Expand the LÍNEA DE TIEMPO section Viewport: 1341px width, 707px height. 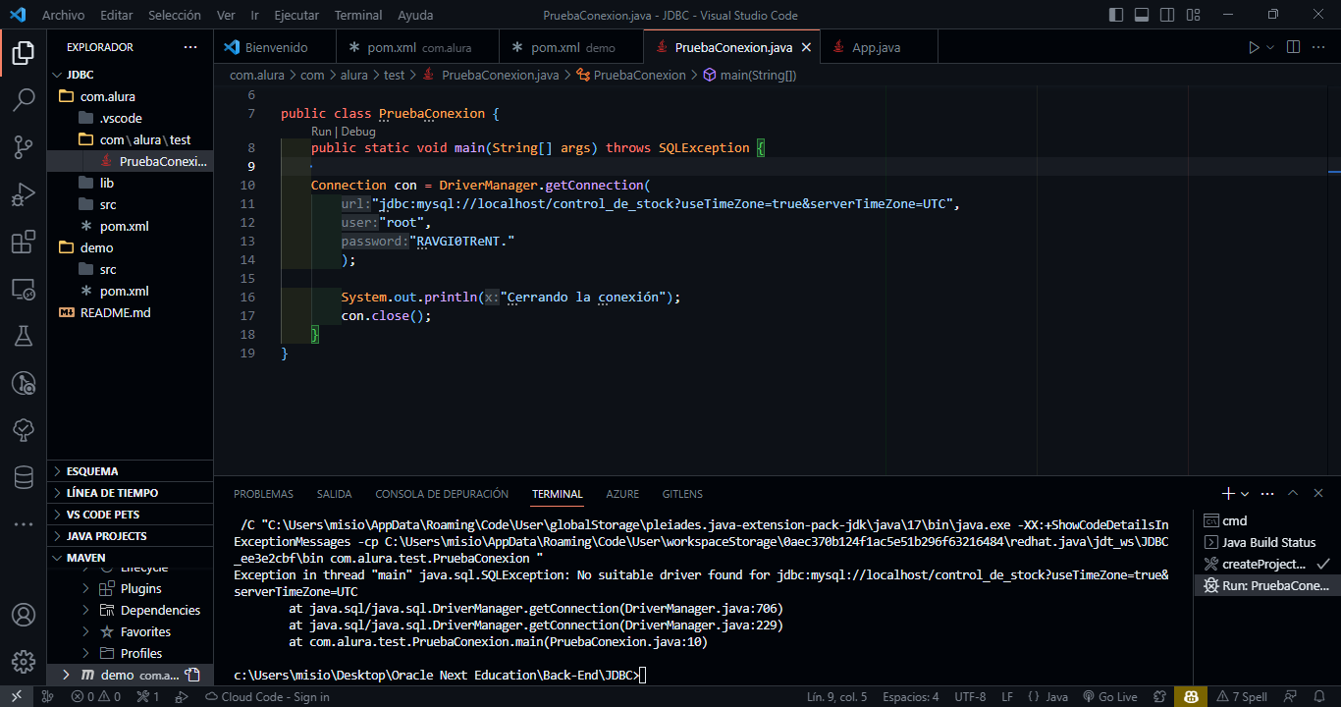click(130, 493)
